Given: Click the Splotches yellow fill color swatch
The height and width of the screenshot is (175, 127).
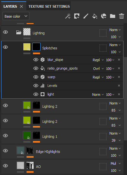Looking at the screenshot, I should click(x=27, y=47).
